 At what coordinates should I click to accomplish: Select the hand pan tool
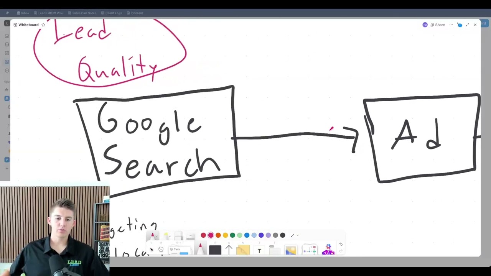[161, 250]
